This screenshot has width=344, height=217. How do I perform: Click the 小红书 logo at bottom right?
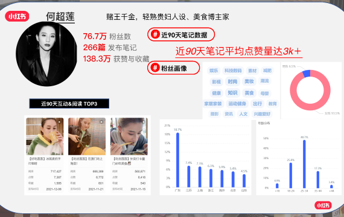coord(323,205)
